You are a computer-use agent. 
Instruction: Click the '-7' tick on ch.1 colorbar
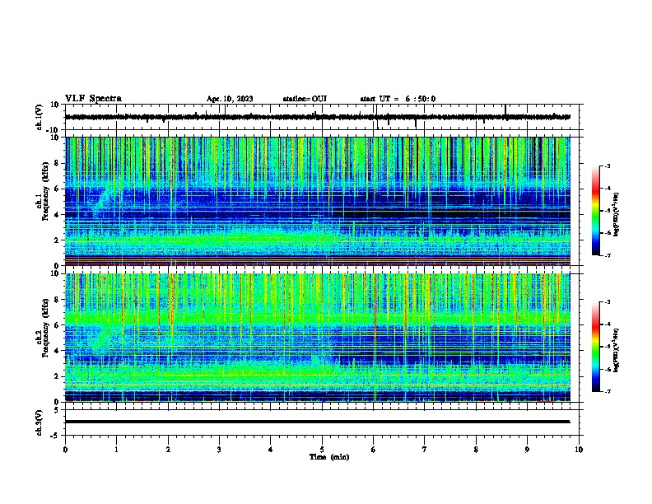pos(607,255)
